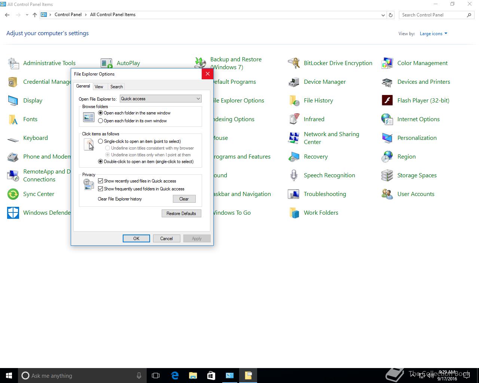Go up one level arrow
This screenshot has width=479, height=383.
coord(34,15)
